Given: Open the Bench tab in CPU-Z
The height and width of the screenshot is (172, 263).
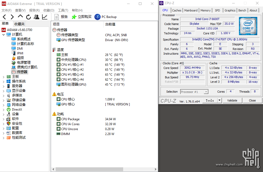Looking at the screenshot, I should 242,10.
